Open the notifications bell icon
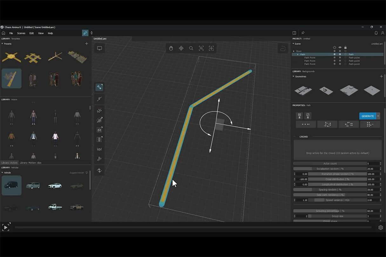The height and width of the screenshot is (257, 386). pyautogui.click(x=376, y=33)
